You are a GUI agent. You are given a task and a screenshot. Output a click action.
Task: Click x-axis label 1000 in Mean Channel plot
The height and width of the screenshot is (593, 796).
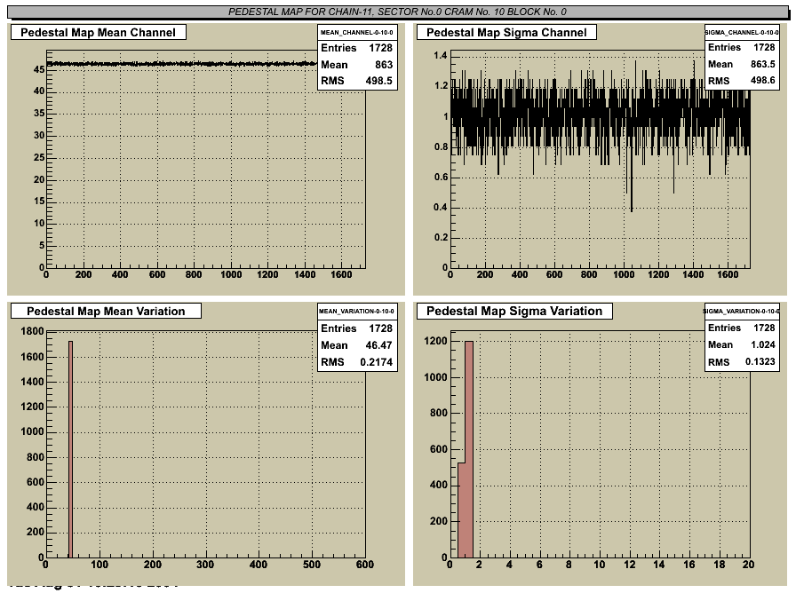point(231,274)
